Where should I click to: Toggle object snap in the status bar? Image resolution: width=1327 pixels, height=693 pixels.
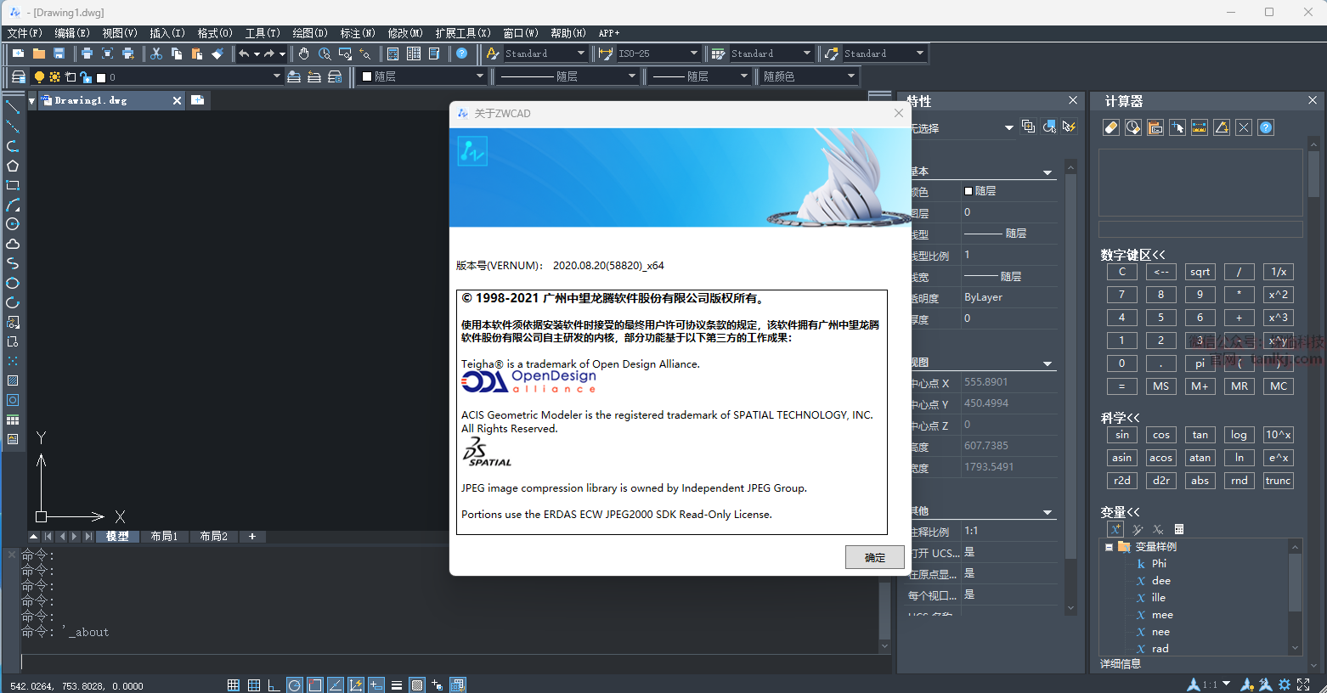pos(315,685)
